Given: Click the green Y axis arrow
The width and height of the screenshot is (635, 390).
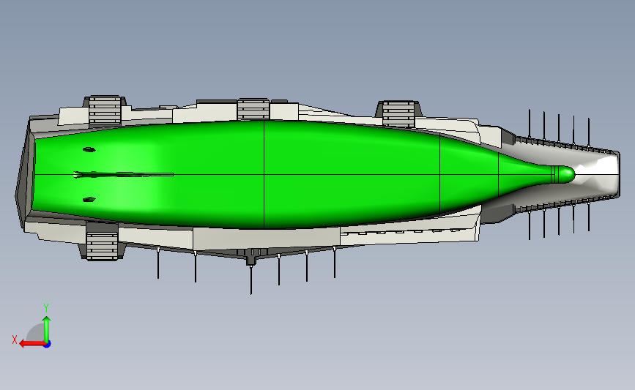Looking at the screenshot, I should click(x=47, y=329).
